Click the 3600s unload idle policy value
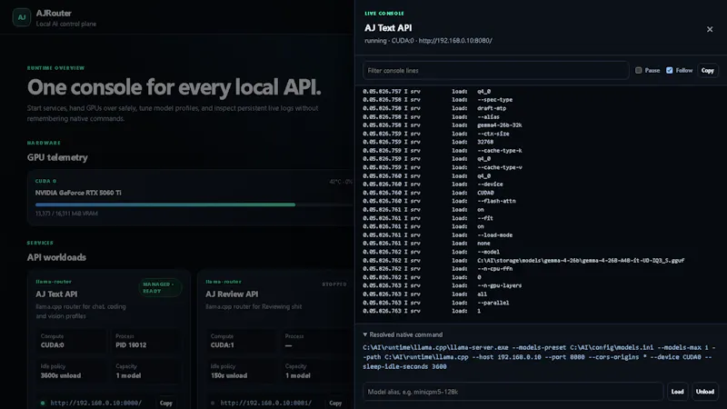Viewport: 727px width, 409px height. pos(61,375)
